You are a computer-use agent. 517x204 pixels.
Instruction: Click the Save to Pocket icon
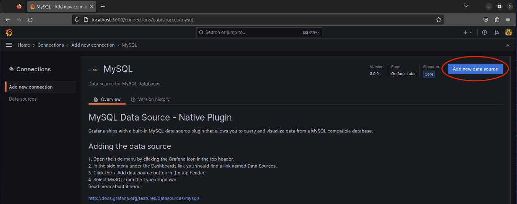tap(486, 20)
